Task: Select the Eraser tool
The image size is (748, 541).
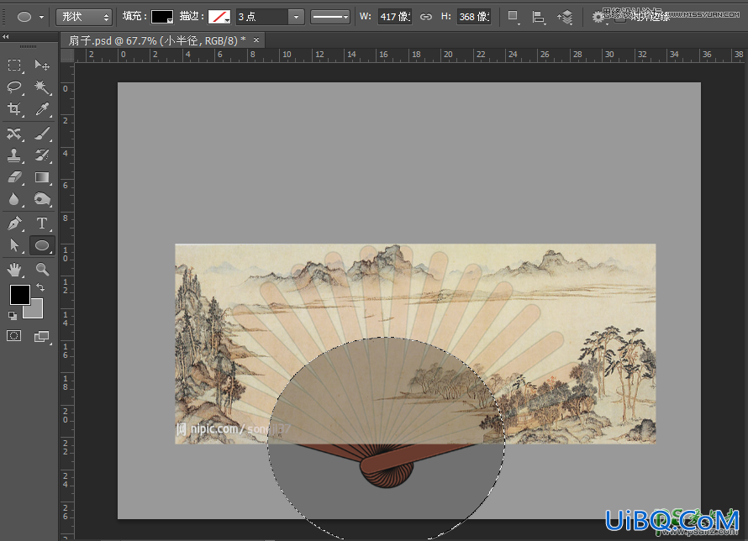Action: [14, 177]
